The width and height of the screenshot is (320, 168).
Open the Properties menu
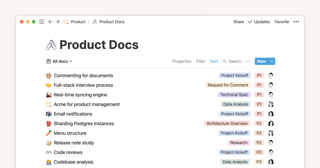click(182, 61)
